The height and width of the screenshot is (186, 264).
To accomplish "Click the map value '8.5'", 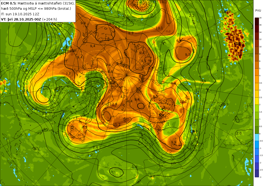I will [155, 96].
